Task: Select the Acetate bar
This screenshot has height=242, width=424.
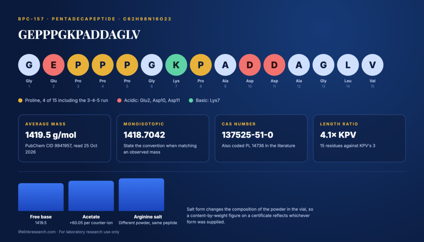Action: point(91,196)
